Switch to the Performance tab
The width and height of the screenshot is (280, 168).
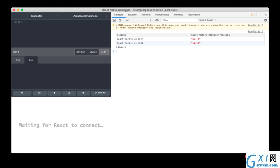click(162, 15)
